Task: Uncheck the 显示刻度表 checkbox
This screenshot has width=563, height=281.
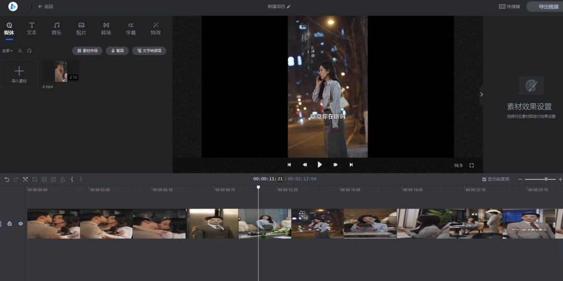Action: tap(484, 179)
